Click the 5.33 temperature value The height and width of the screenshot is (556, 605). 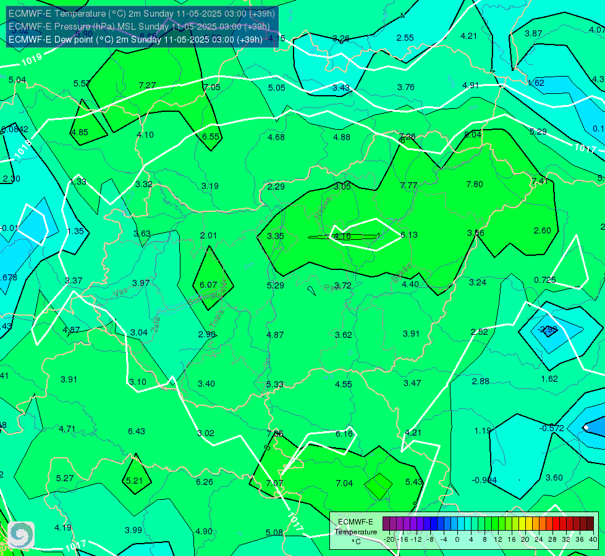[x=275, y=385]
